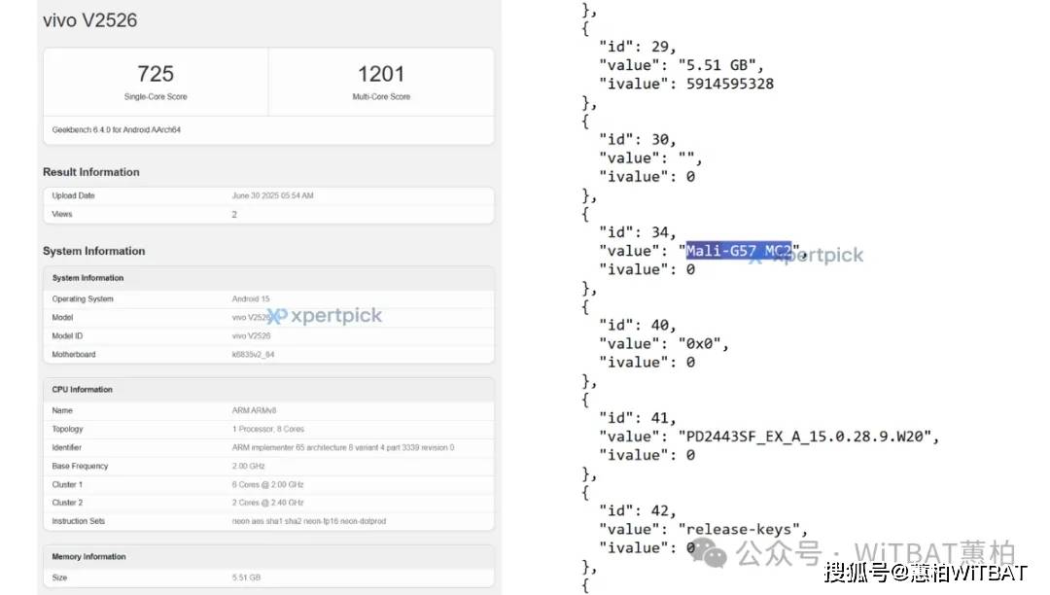Select the ARM ARMv8 name value
The height and width of the screenshot is (595, 1050).
(x=255, y=410)
